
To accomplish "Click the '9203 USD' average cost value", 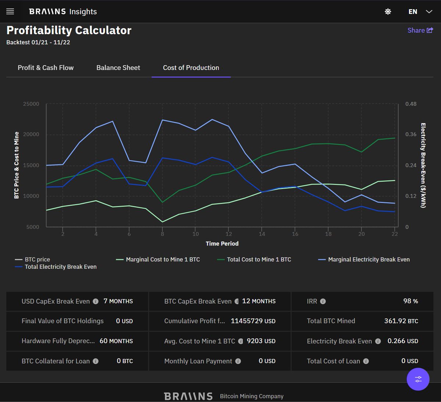I will coord(261,341).
